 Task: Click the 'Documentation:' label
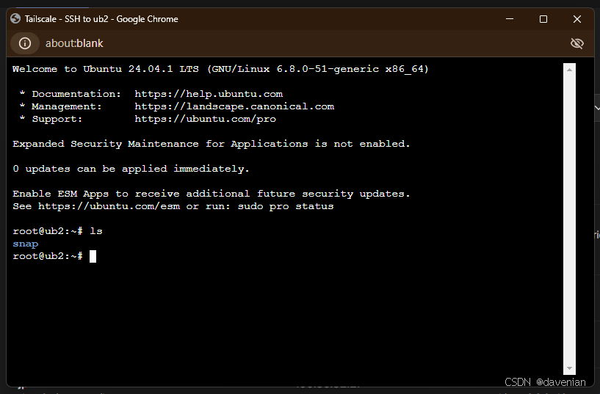click(x=76, y=94)
